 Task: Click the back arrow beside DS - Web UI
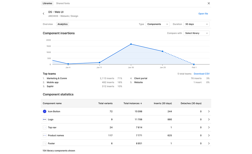pos(44,14)
